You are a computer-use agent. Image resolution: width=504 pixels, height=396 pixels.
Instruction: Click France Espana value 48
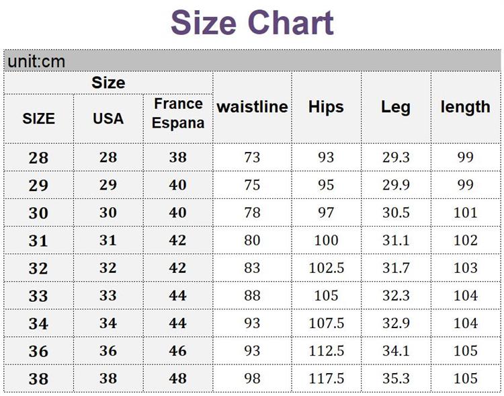(x=178, y=379)
